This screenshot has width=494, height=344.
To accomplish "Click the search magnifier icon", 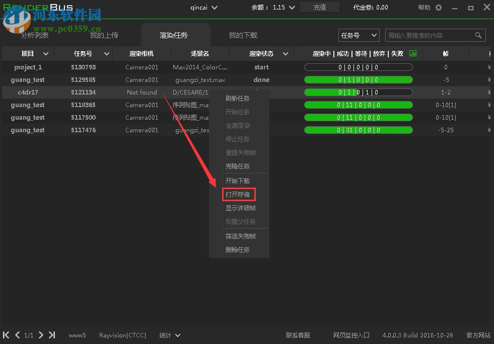I will (x=477, y=35).
